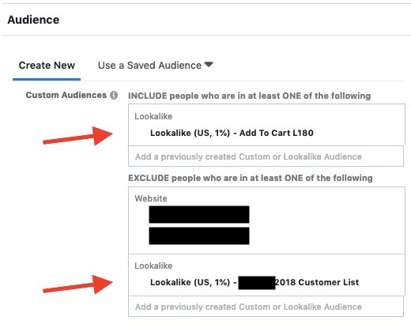The height and width of the screenshot is (324, 411).
Task: Click the INCLUDE people heading text
Action: pyautogui.click(x=249, y=96)
